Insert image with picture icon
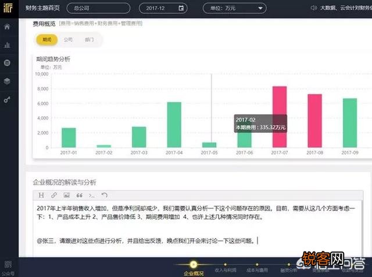Screen dimensions: 372x277 (x=67, y=196)
